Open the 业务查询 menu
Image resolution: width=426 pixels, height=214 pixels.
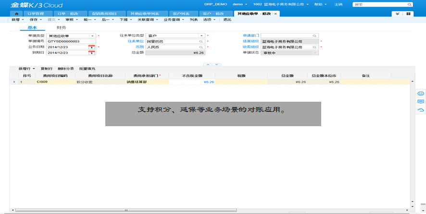click(x=174, y=20)
